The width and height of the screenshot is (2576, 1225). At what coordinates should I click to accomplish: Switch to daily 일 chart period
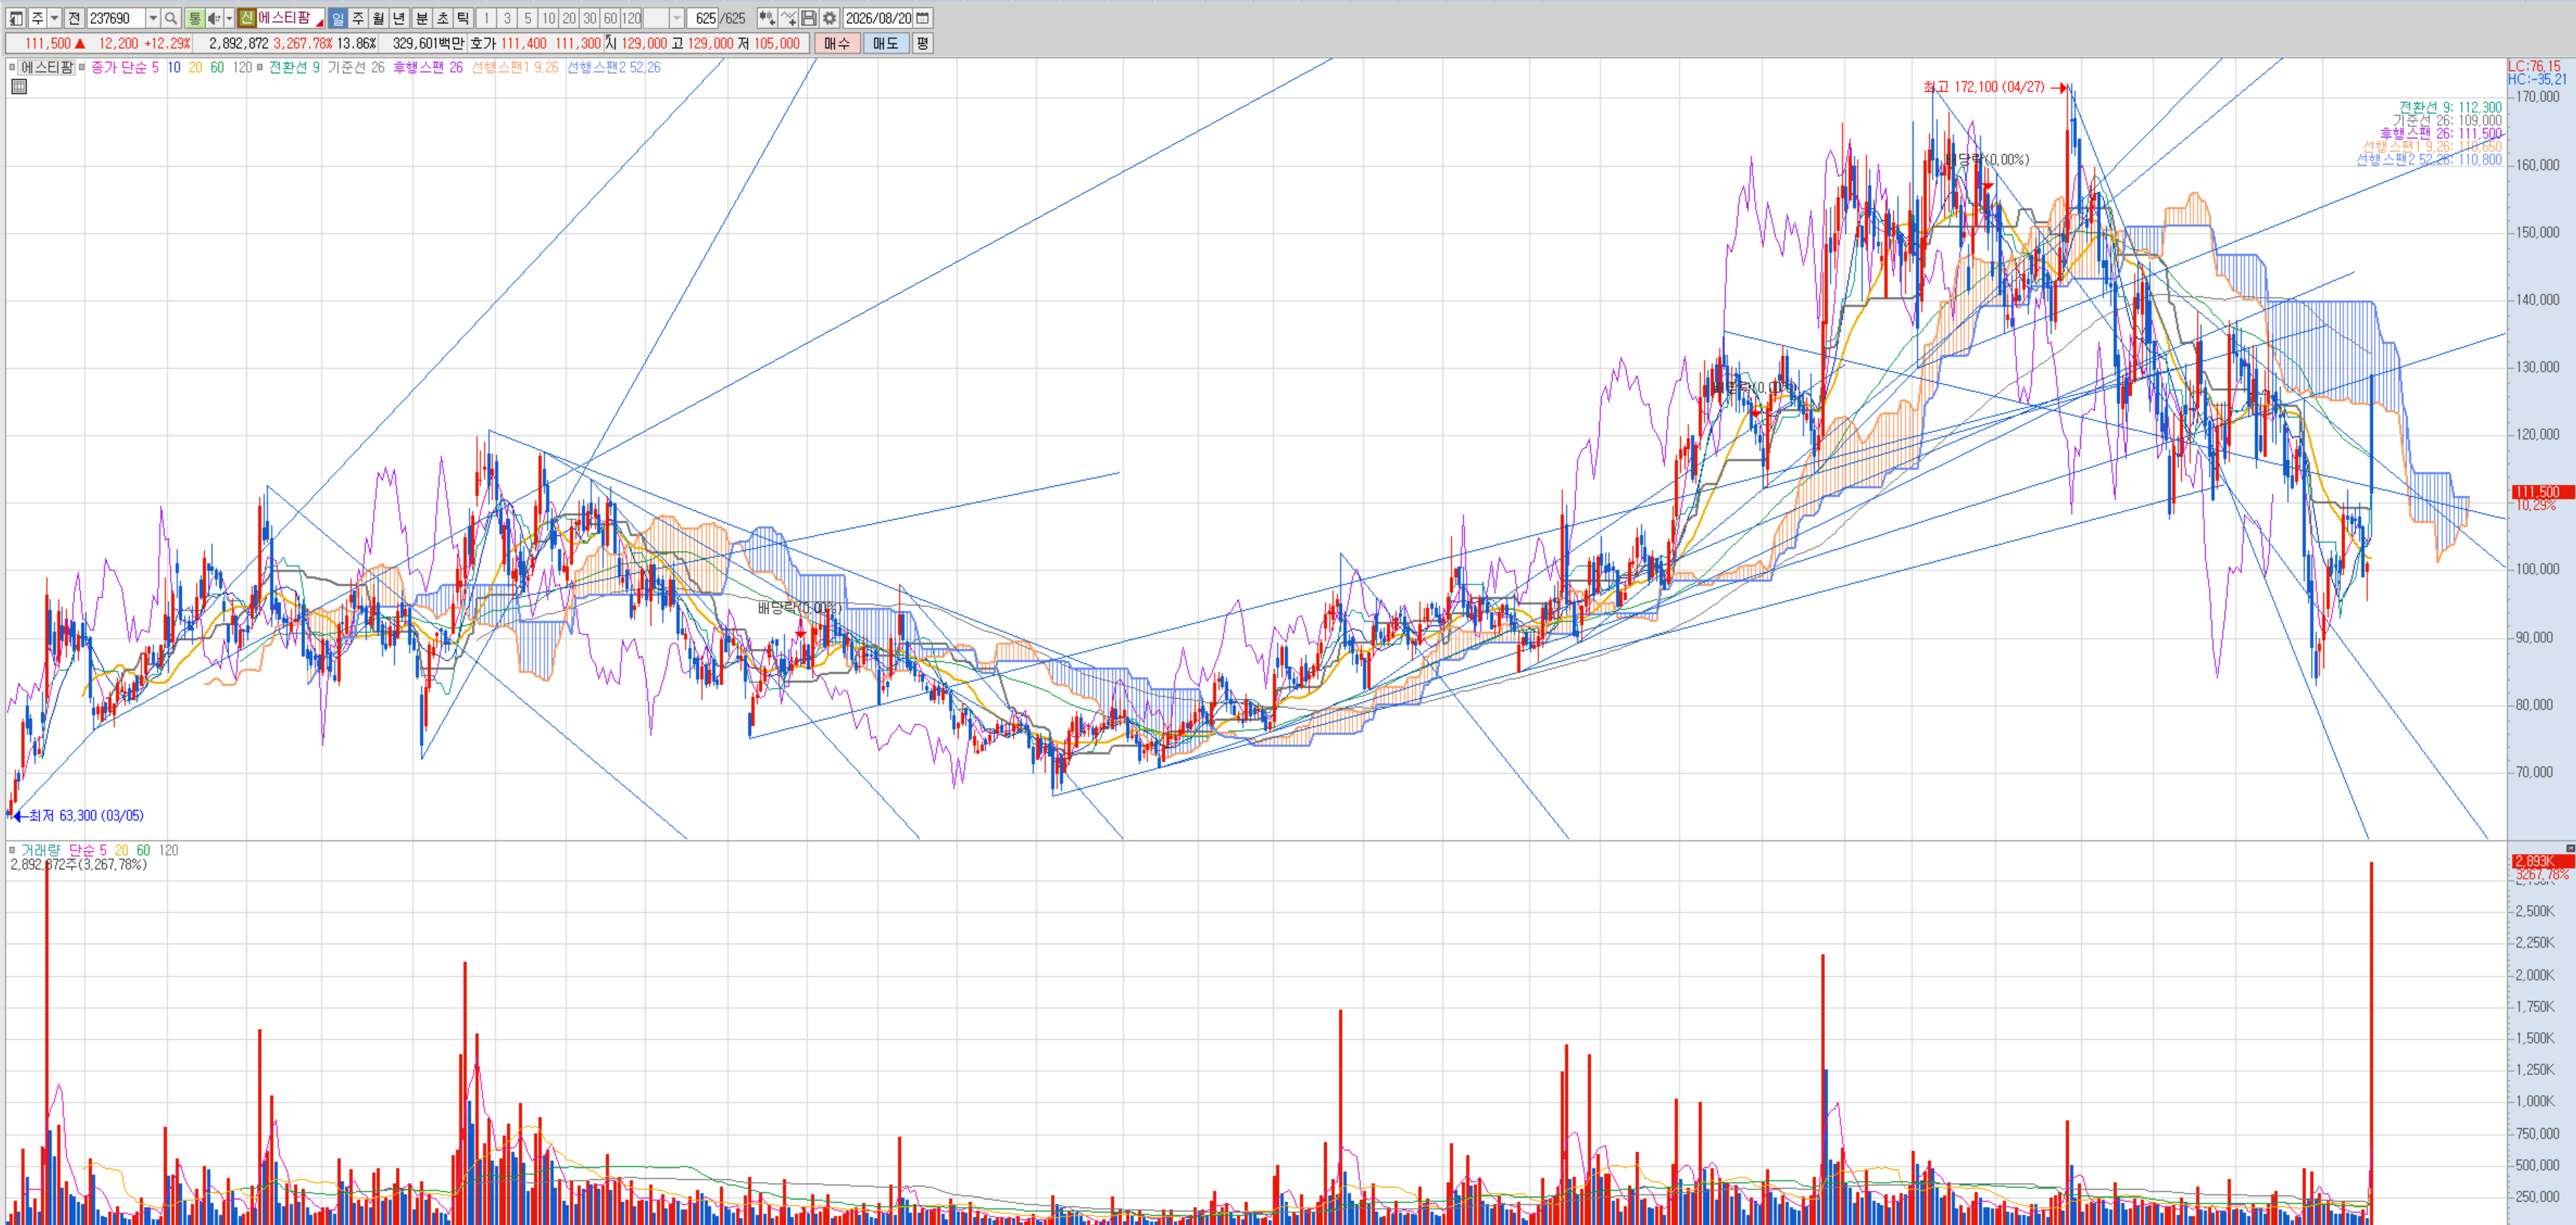click(x=338, y=18)
